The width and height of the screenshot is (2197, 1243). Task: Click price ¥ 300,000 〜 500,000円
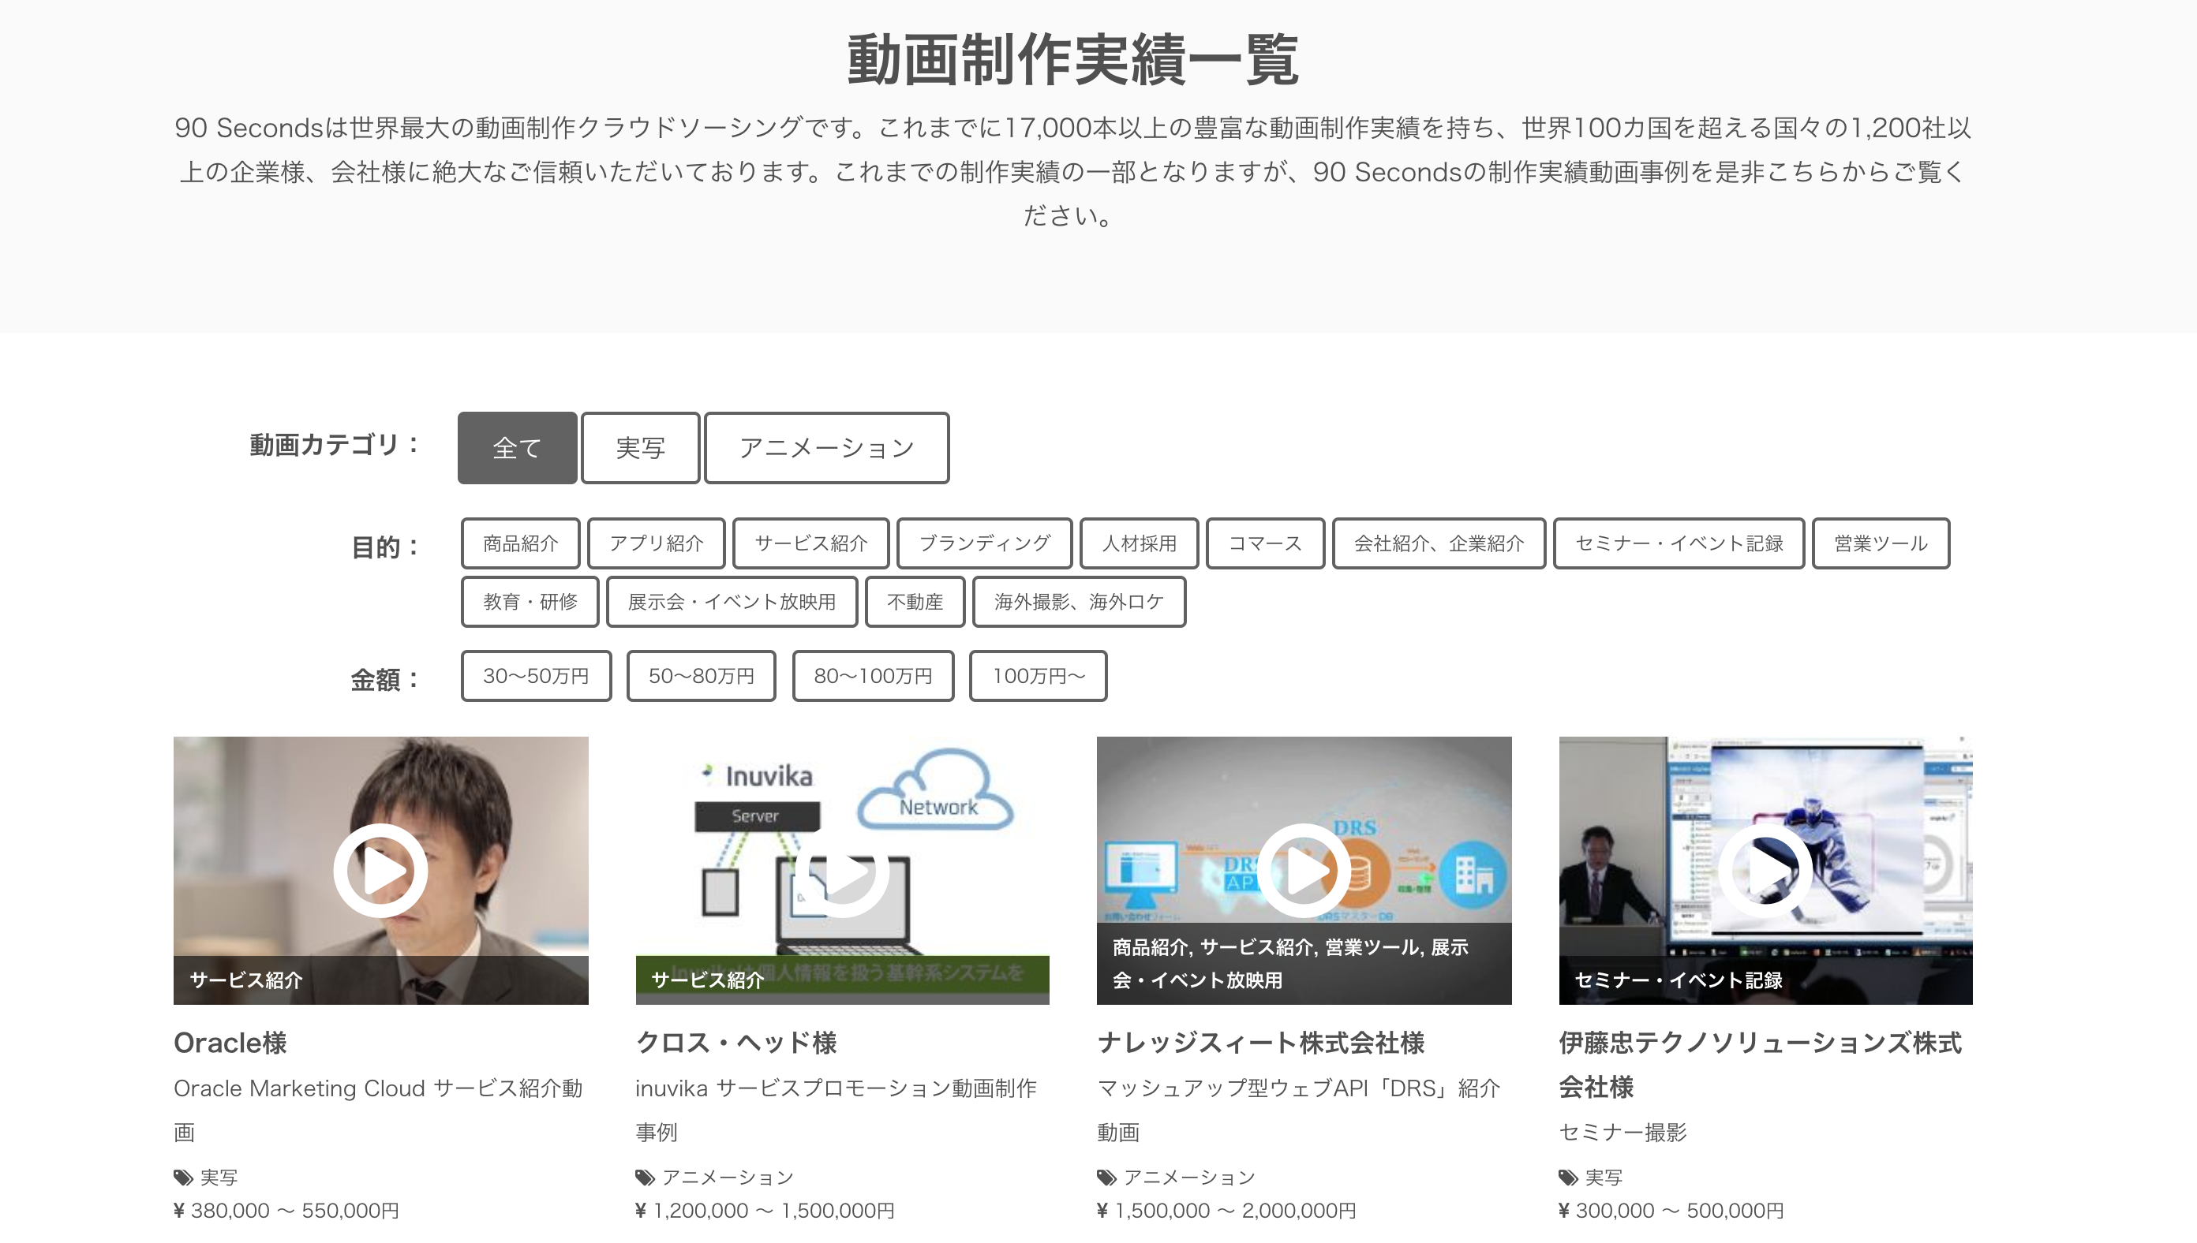pyautogui.click(x=1671, y=1211)
